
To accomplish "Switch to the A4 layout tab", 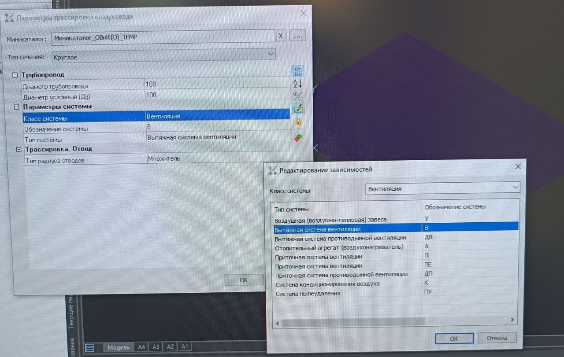I will point(141,347).
